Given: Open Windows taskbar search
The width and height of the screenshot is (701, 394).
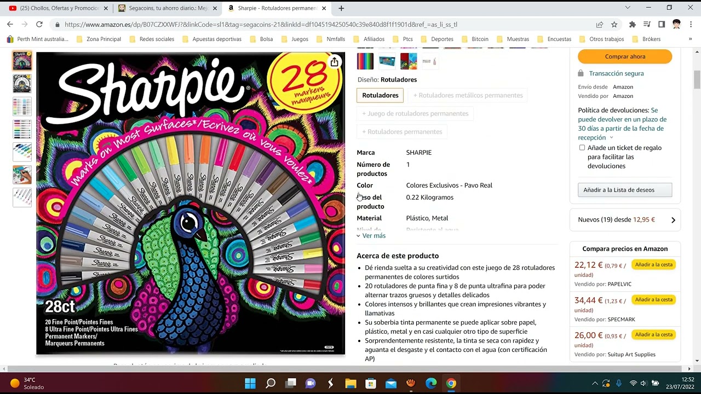Looking at the screenshot, I should coord(271,383).
